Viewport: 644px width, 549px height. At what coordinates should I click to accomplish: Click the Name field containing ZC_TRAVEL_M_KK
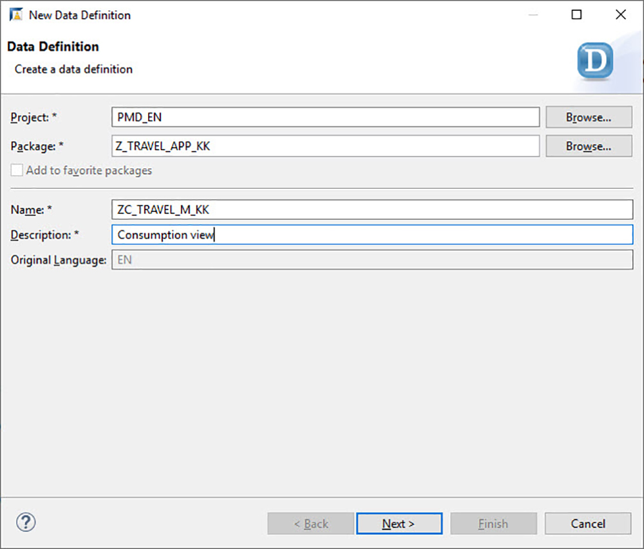click(370, 209)
